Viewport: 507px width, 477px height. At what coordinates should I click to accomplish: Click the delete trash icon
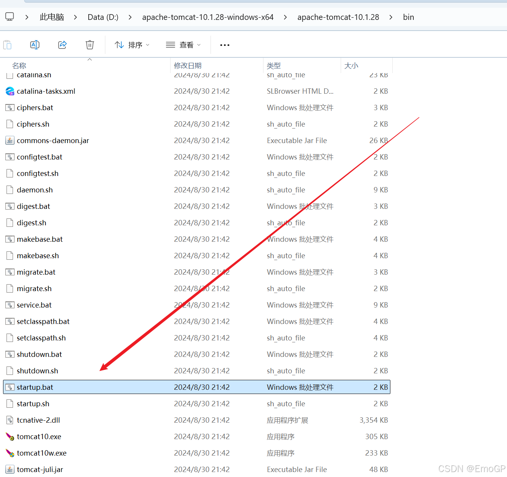click(90, 45)
